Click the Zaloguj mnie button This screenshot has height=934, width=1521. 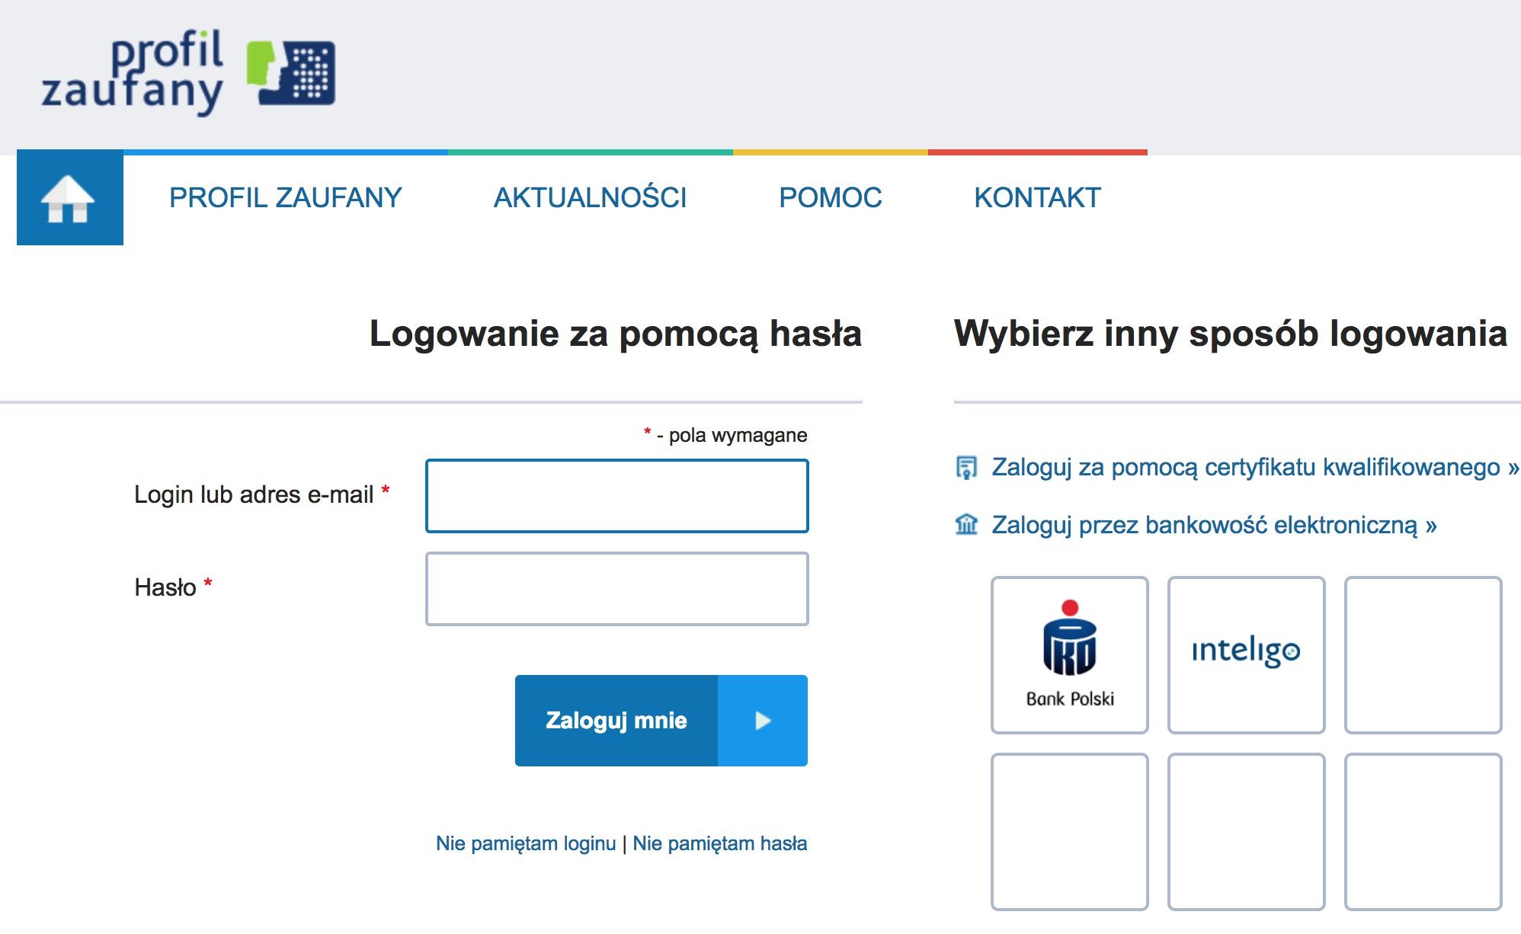coord(661,721)
